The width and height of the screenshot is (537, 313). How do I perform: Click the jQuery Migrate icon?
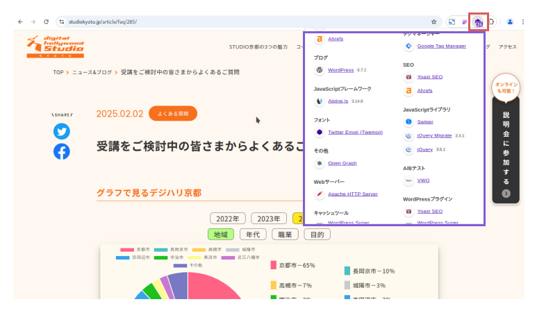(408, 136)
